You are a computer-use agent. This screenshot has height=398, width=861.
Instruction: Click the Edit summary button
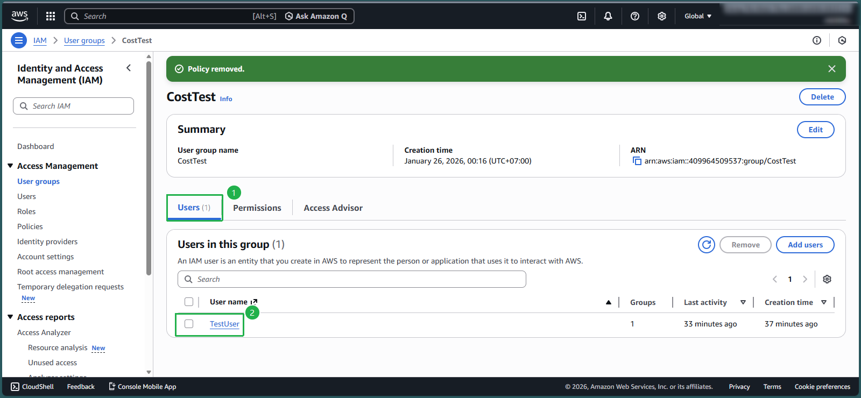[x=816, y=130]
